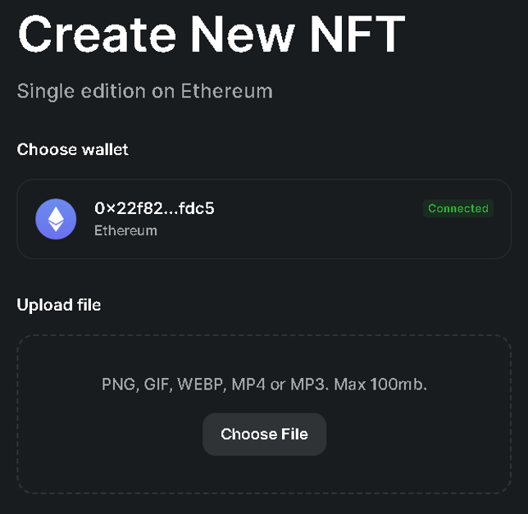Screen dimensions: 528x514
Task: Click the Choose File button
Action: click(264, 434)
